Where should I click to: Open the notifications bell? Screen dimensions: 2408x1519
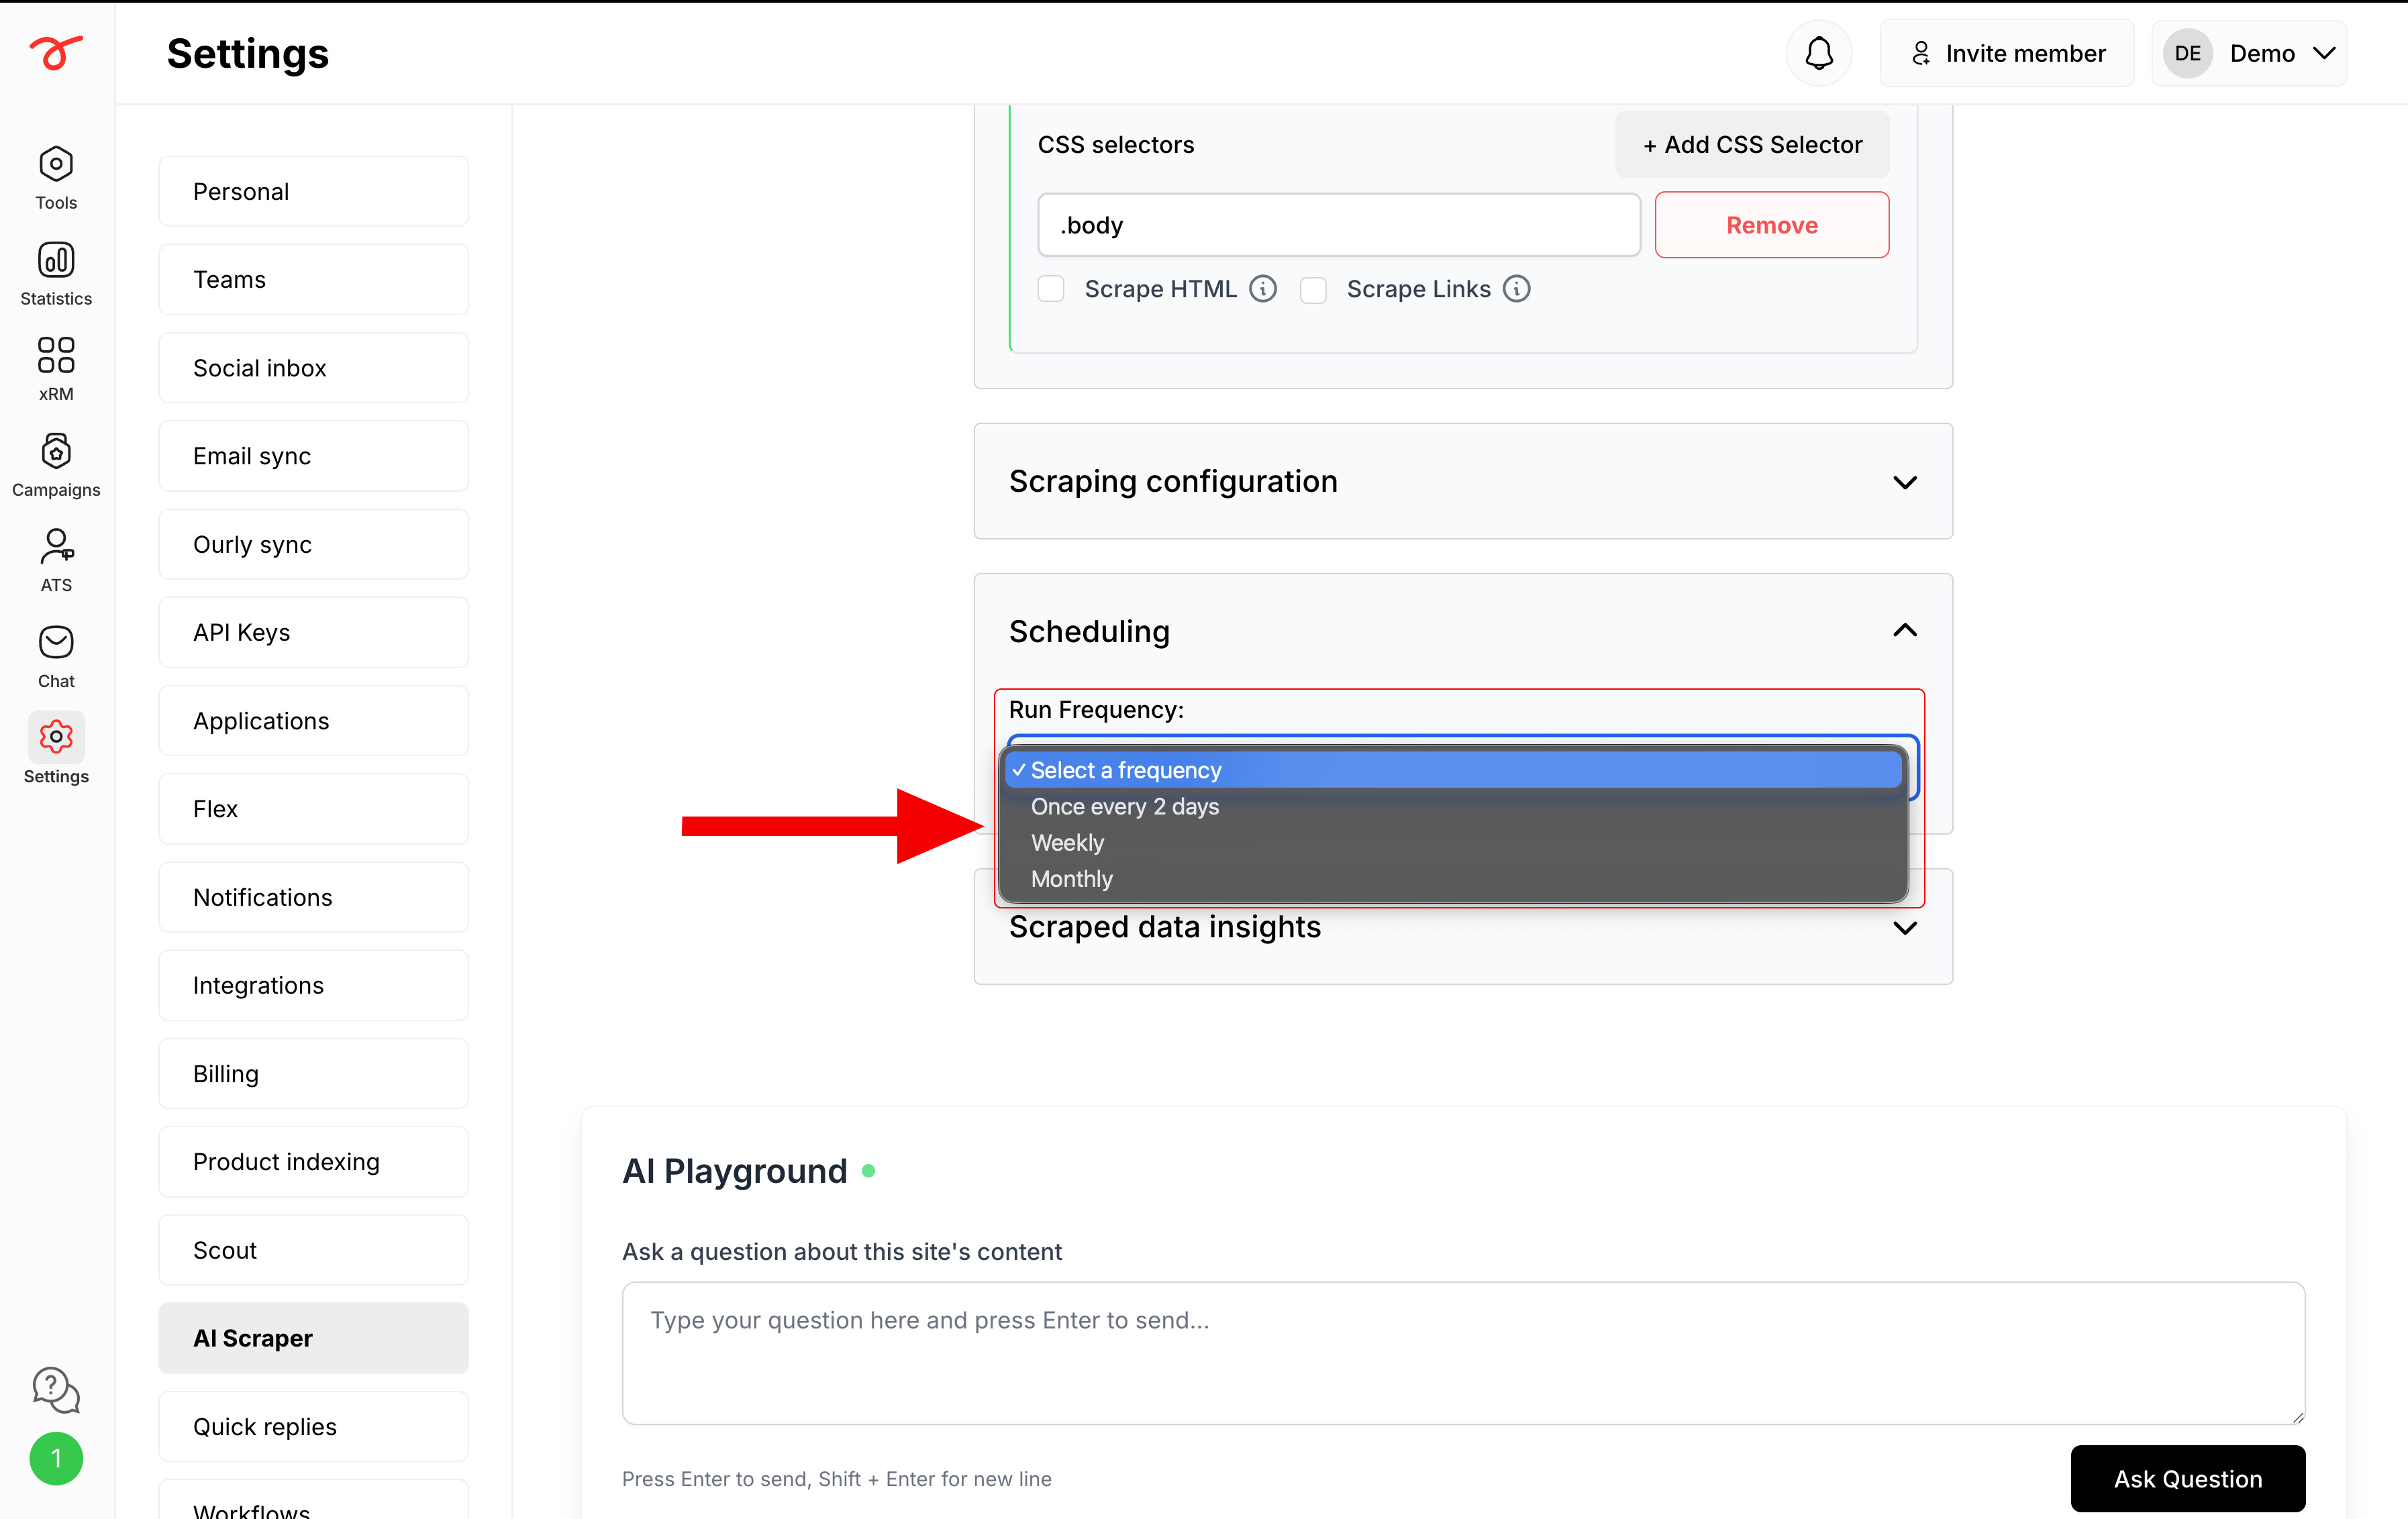(x=1819, y=53)
